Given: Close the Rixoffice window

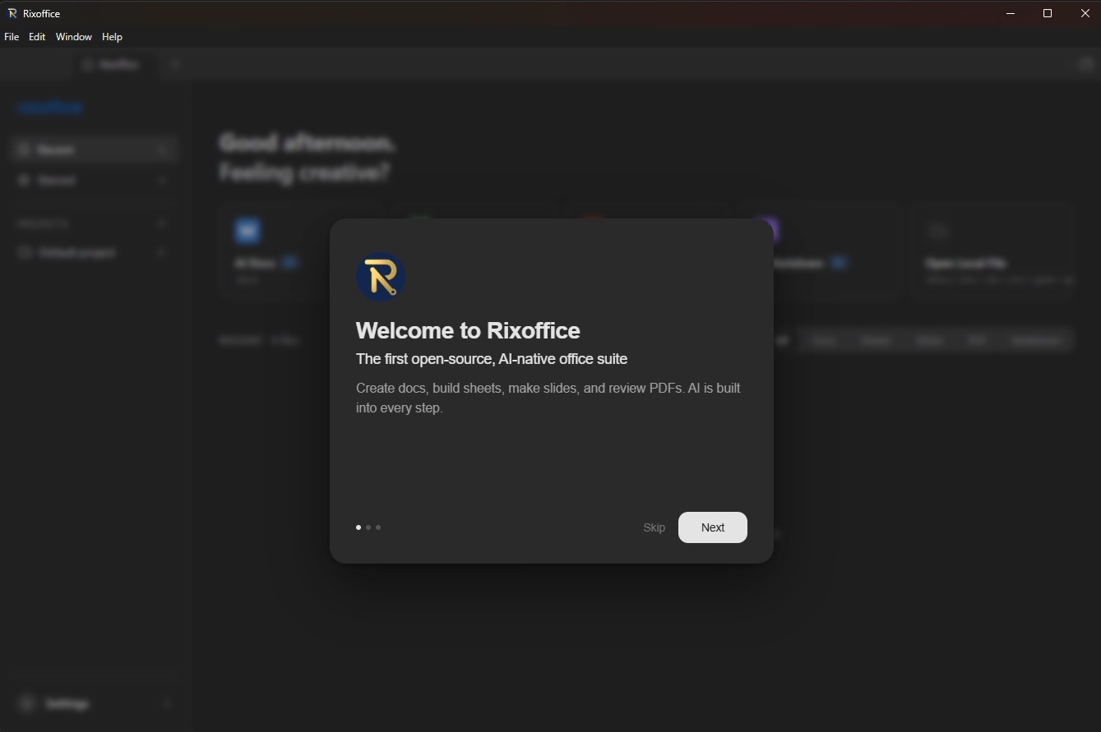Looking at the screenshot, I should (x=1085, y=13).
